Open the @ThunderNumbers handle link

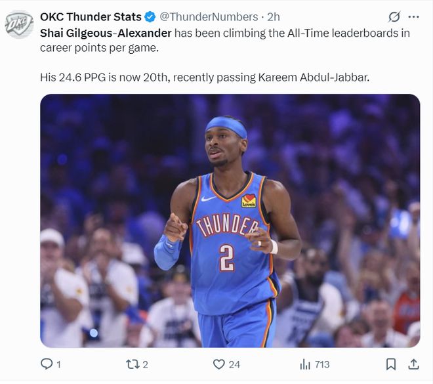(x=209, y=17)
